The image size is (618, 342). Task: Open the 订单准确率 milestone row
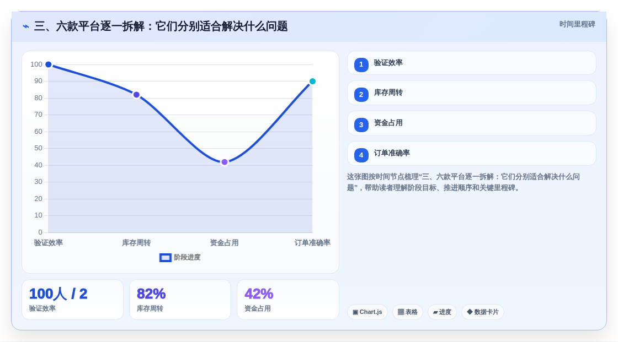(x=471, y=154)
